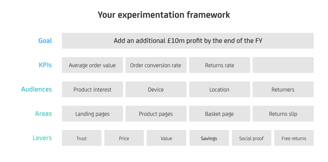Select the Order conversion rate KPI

coord(156,65)
